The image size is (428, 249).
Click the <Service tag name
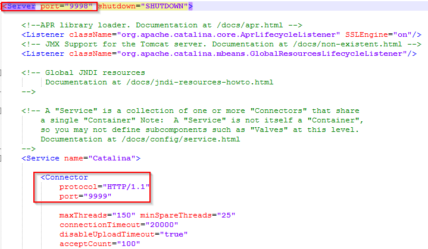(x=40, y=159)
